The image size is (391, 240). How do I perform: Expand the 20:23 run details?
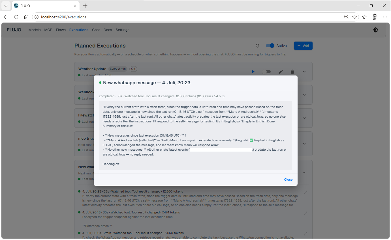tap(305, 192)
